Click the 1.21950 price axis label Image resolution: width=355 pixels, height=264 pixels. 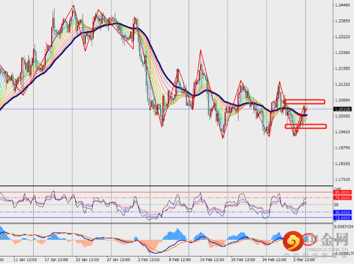(x=343, y=69)
